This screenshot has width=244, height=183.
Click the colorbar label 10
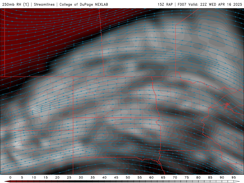point(34,178)
